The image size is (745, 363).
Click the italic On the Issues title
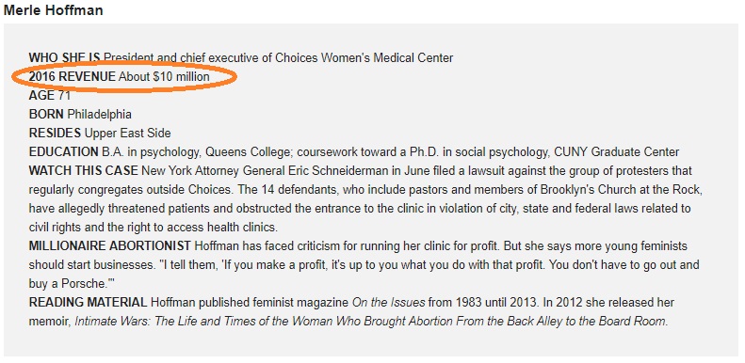click(388, 303)
